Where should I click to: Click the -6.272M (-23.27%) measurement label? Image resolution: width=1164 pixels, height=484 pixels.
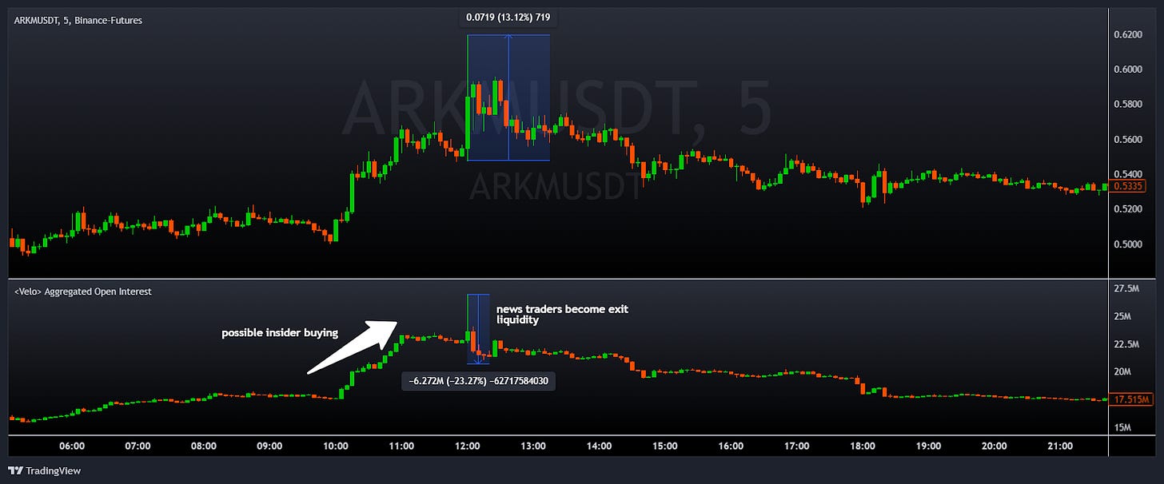point(479,382)
